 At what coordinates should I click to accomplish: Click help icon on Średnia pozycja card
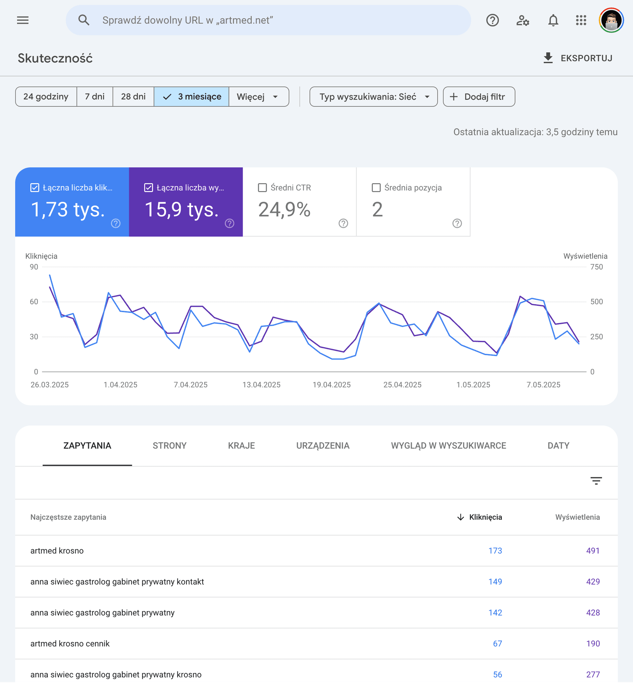tap(457, 223)
